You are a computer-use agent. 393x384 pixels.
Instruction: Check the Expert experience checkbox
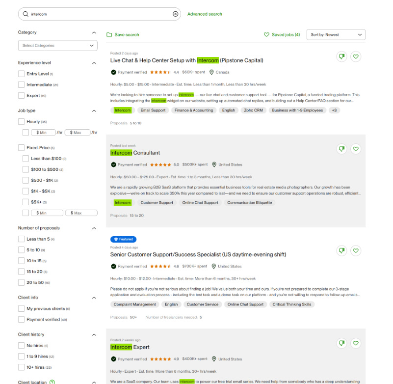(x=21, y=96)
